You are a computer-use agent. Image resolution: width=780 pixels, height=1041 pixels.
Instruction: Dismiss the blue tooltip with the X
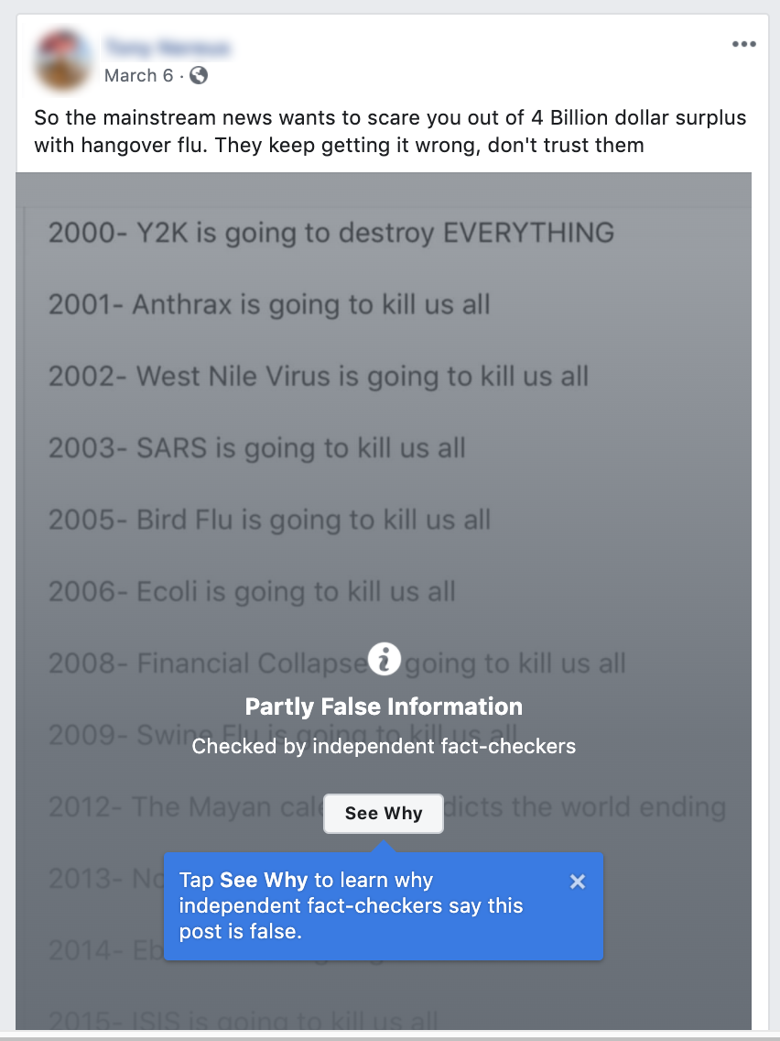pos(577,882)
